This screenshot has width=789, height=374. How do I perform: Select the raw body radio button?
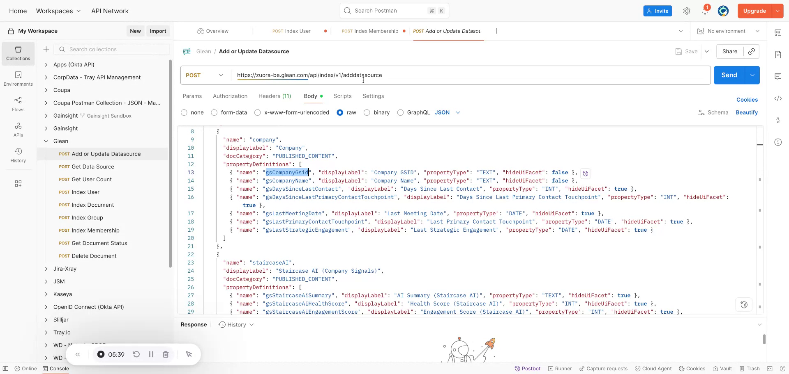(x=340, y=112)
